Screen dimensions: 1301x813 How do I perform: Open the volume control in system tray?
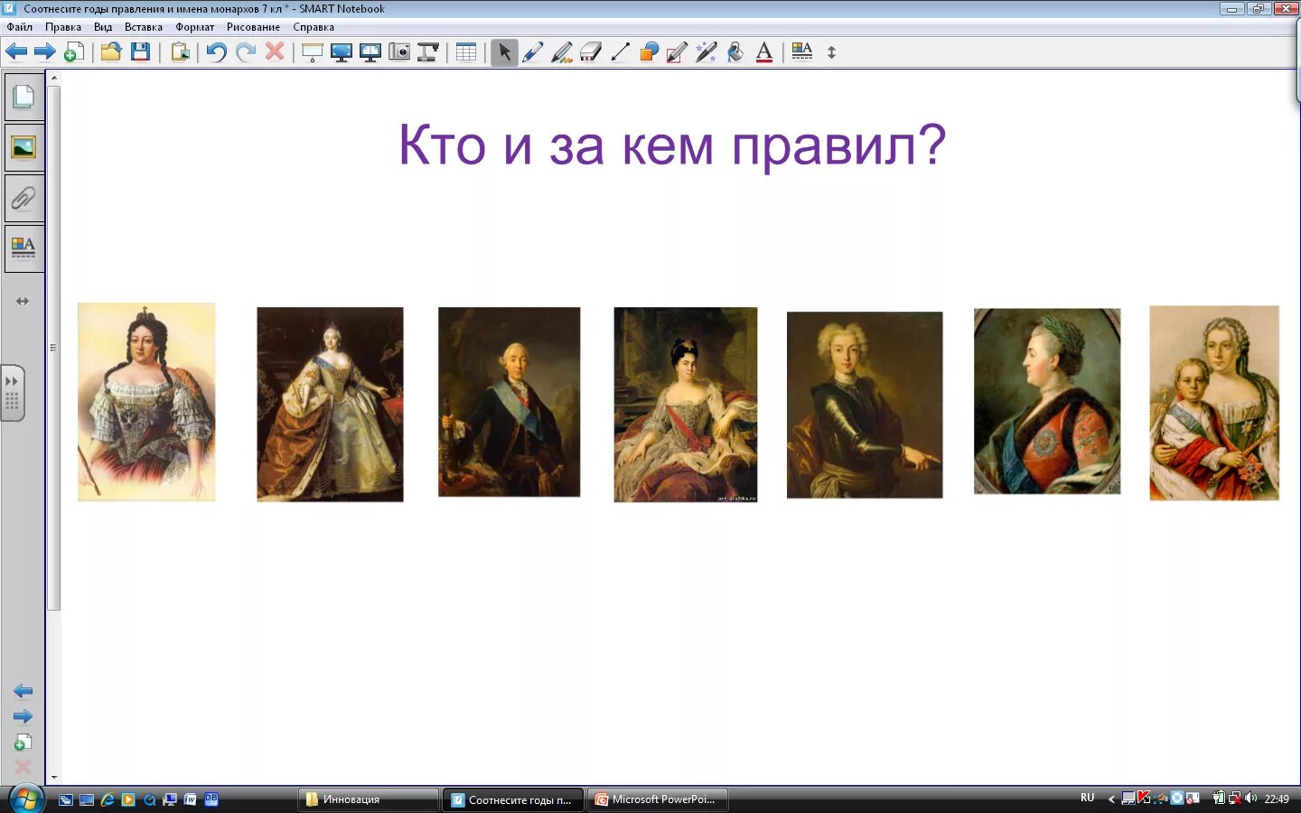click(x=1250, y=799)
